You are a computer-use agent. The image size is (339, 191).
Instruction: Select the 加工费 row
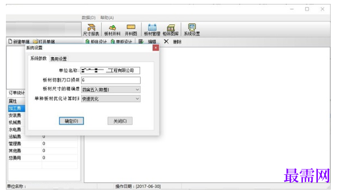pos(17,108)
